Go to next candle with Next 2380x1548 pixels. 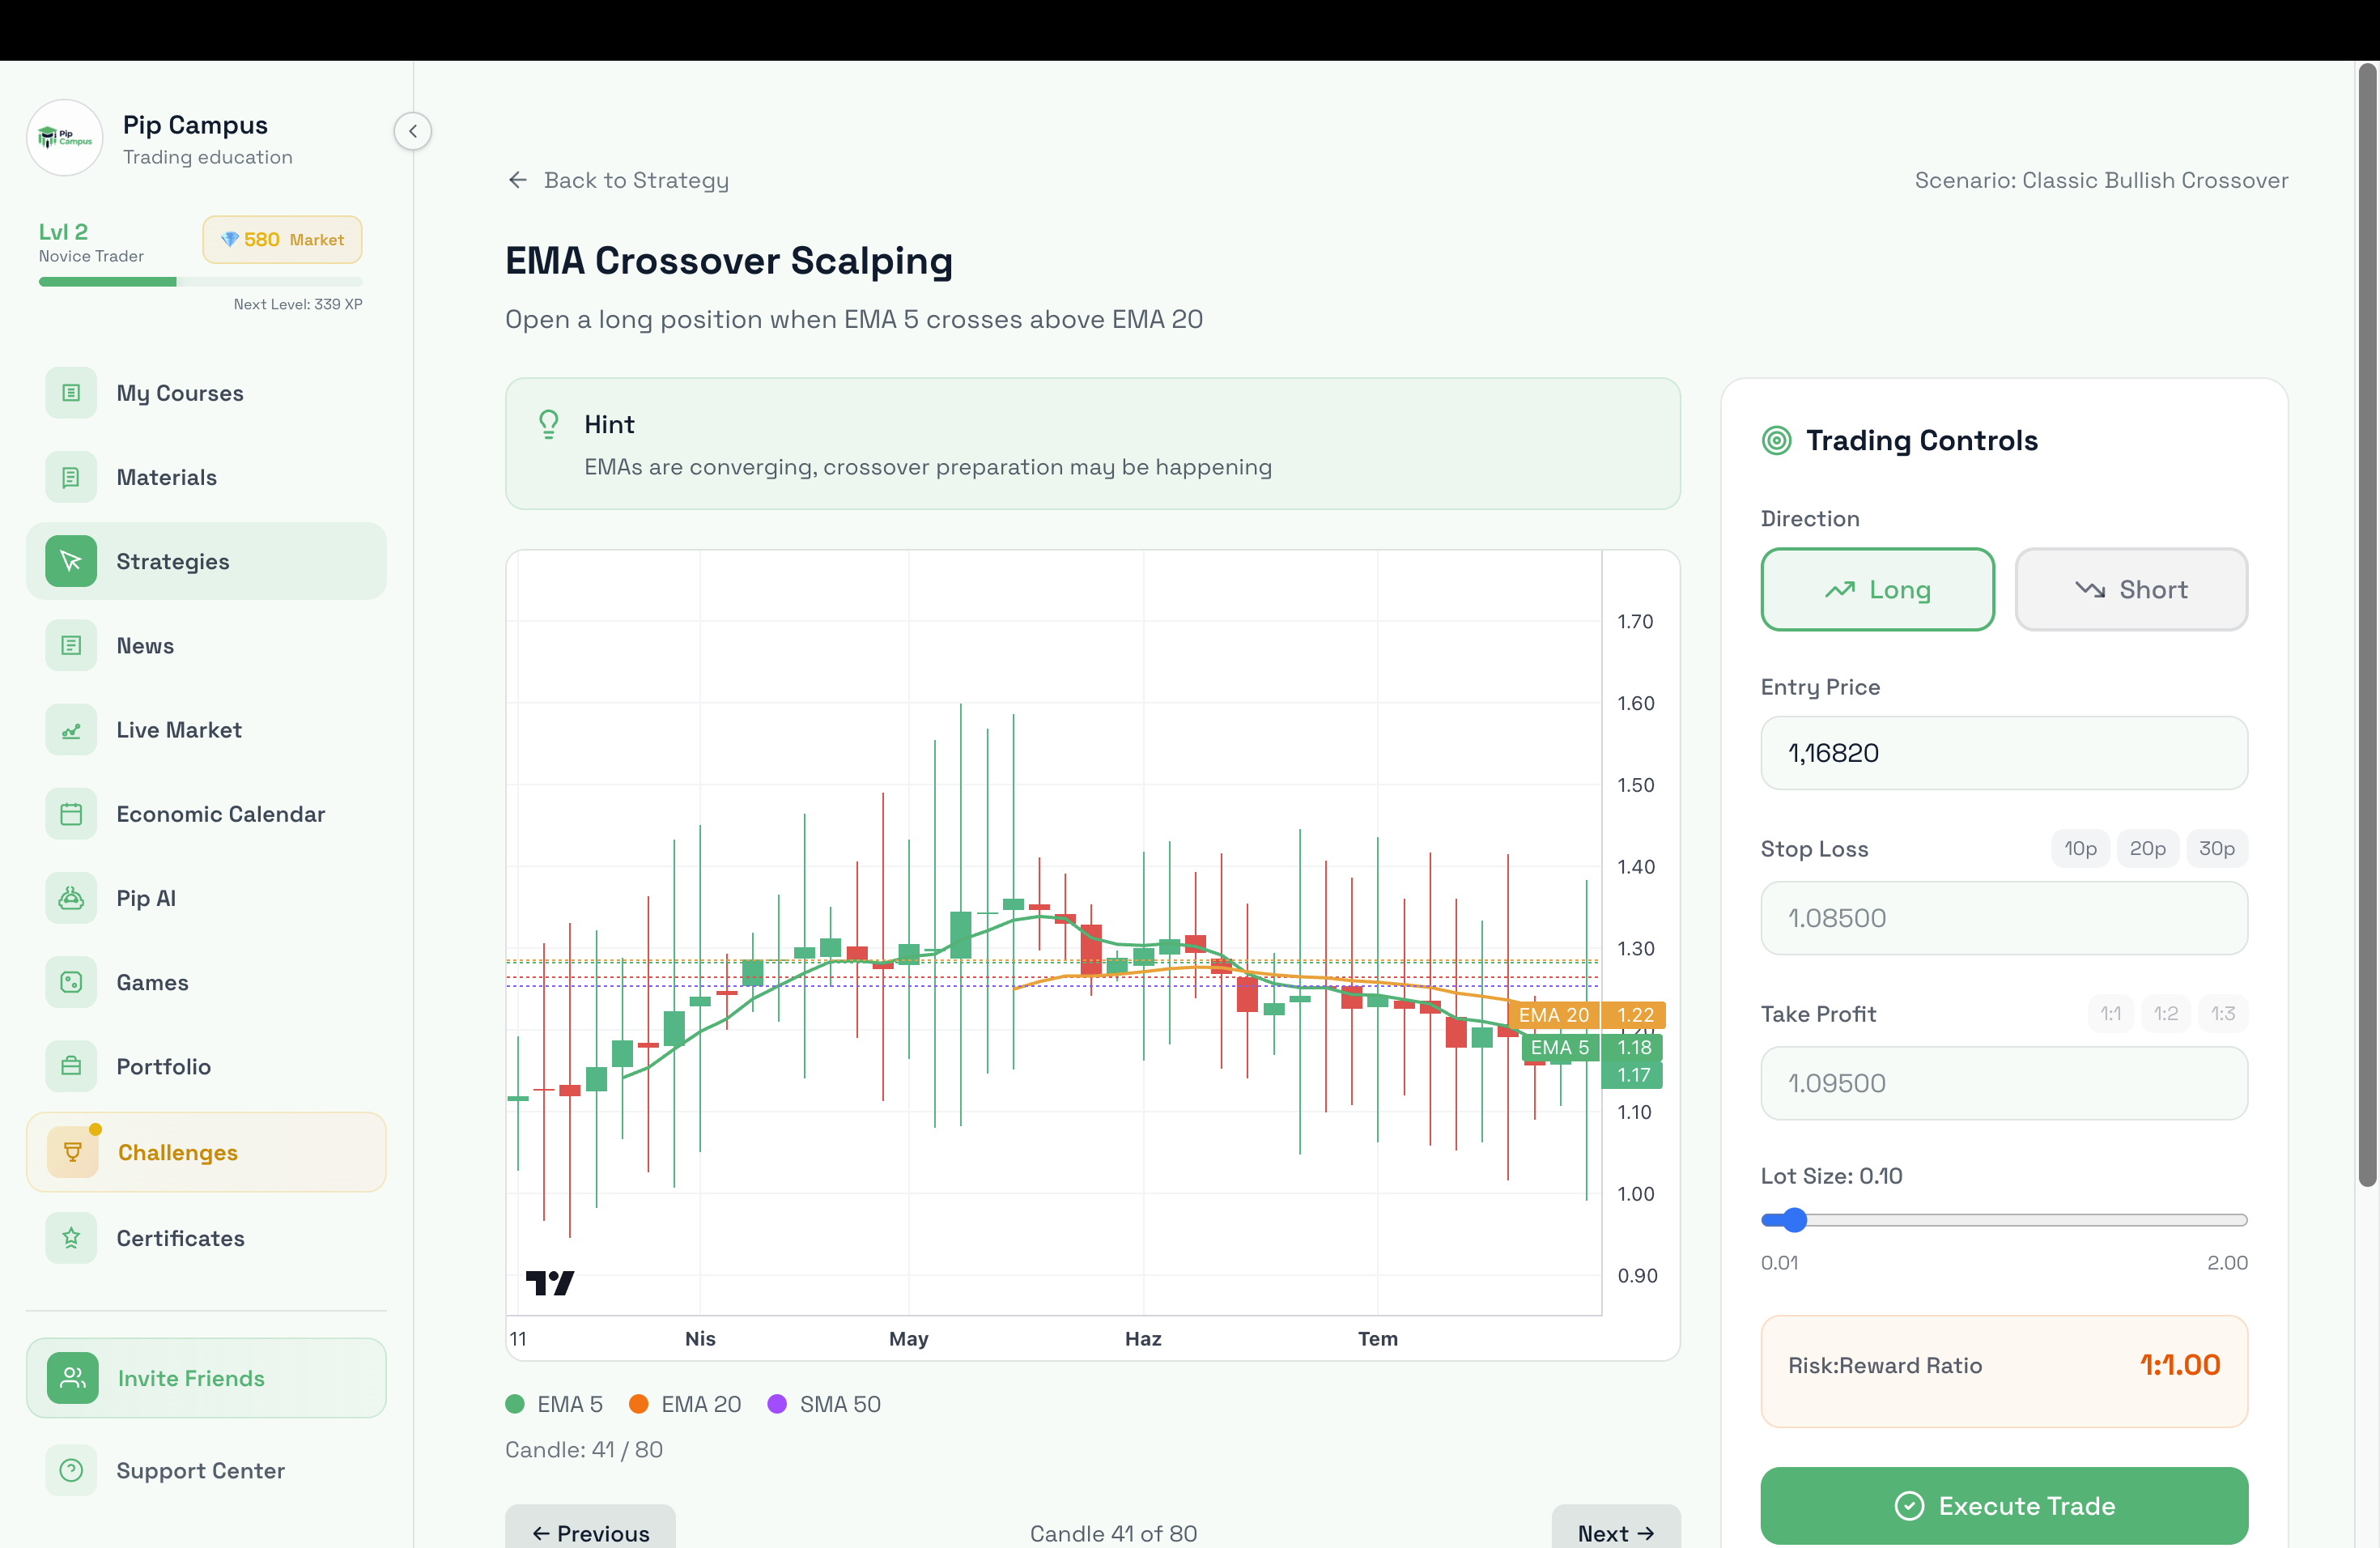pos(1615,1532)
